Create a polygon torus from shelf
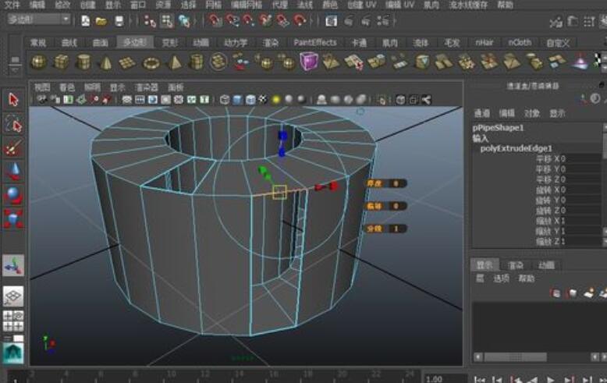The image size is (607, 383). 151,62
